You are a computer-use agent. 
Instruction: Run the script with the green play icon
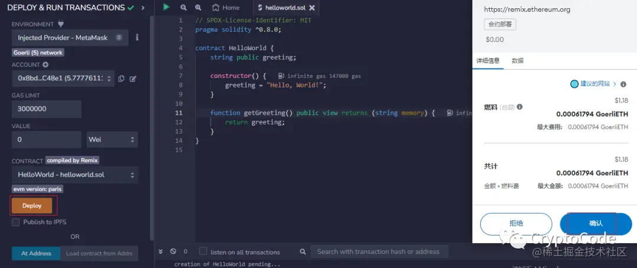tap(166, 7)
